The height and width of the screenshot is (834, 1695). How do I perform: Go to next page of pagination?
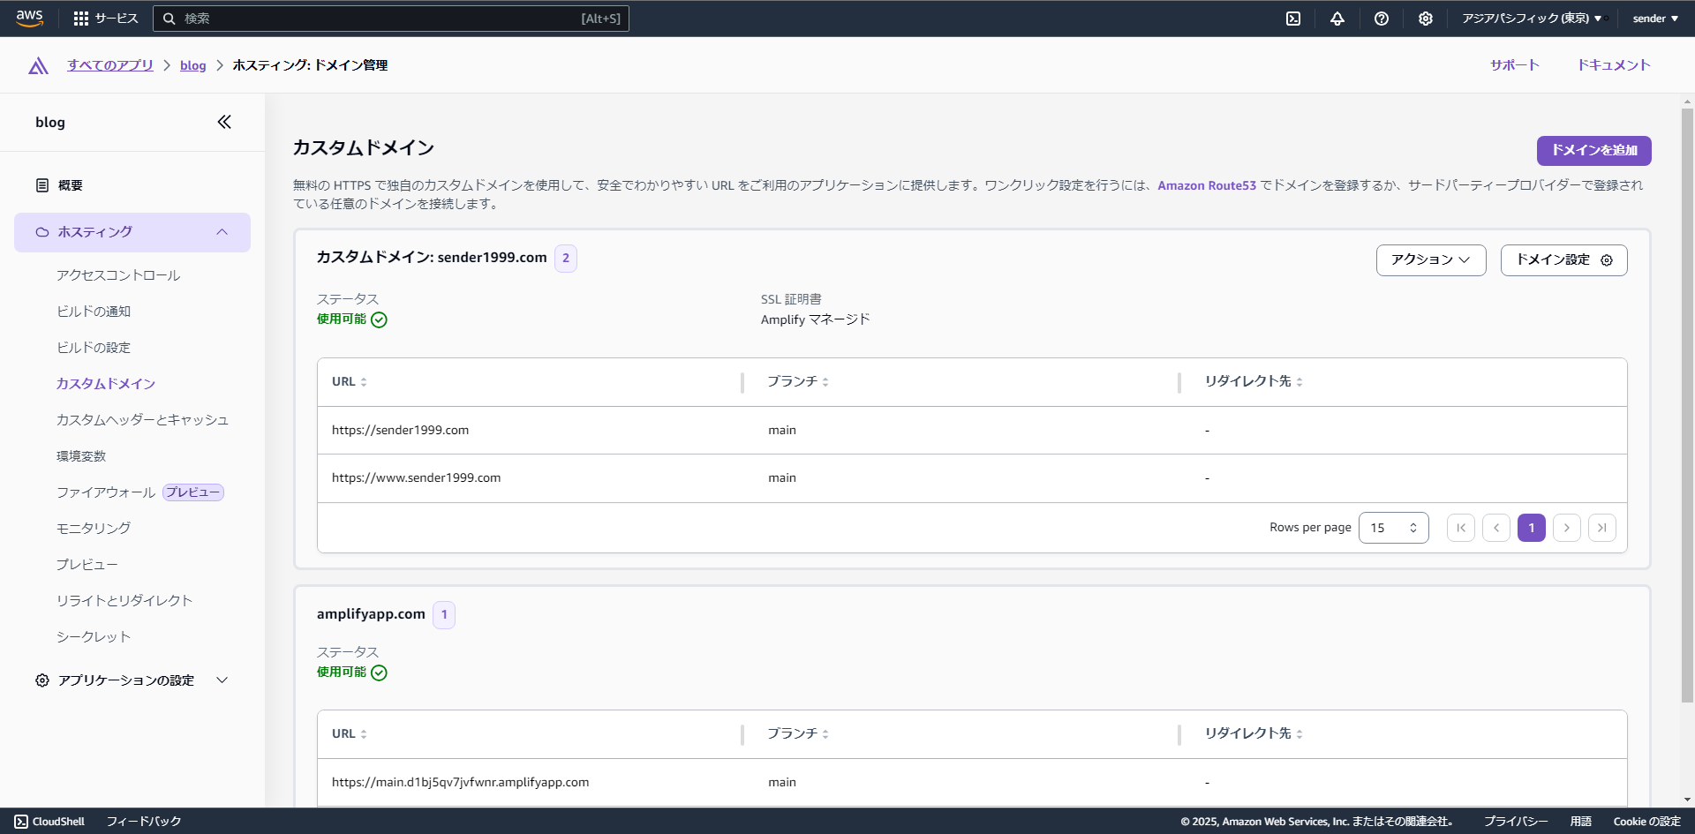(x=1567, y=528)
